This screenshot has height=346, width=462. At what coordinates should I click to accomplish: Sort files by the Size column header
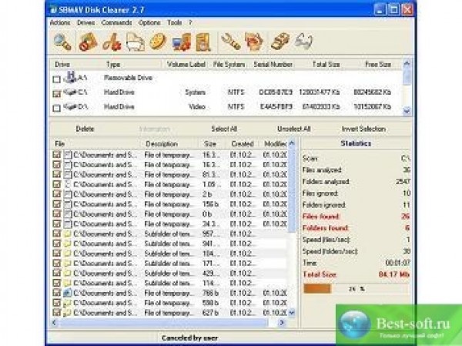pyautogui.click(x=212, y=144)
